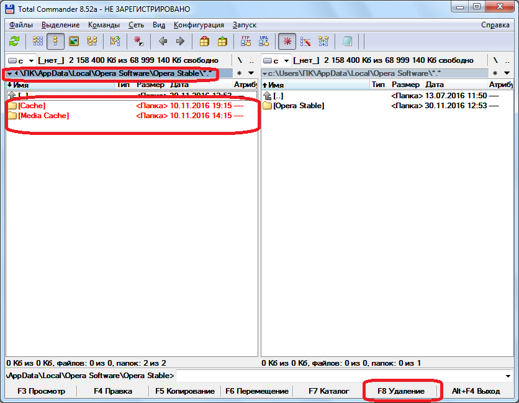Click the Refresh (reread source) toolbar icon
Image resolution: width=519 pixels, height=403 pixels.
(14, 41)
